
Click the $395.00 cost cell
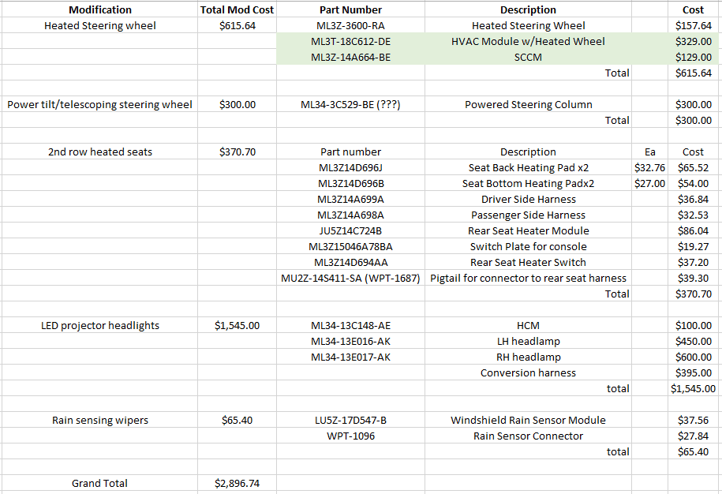click(693, 373)
